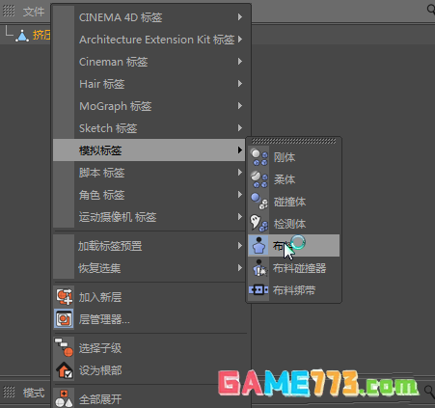Click the 层管理器 layer manager icon

[x=64, y=319]
